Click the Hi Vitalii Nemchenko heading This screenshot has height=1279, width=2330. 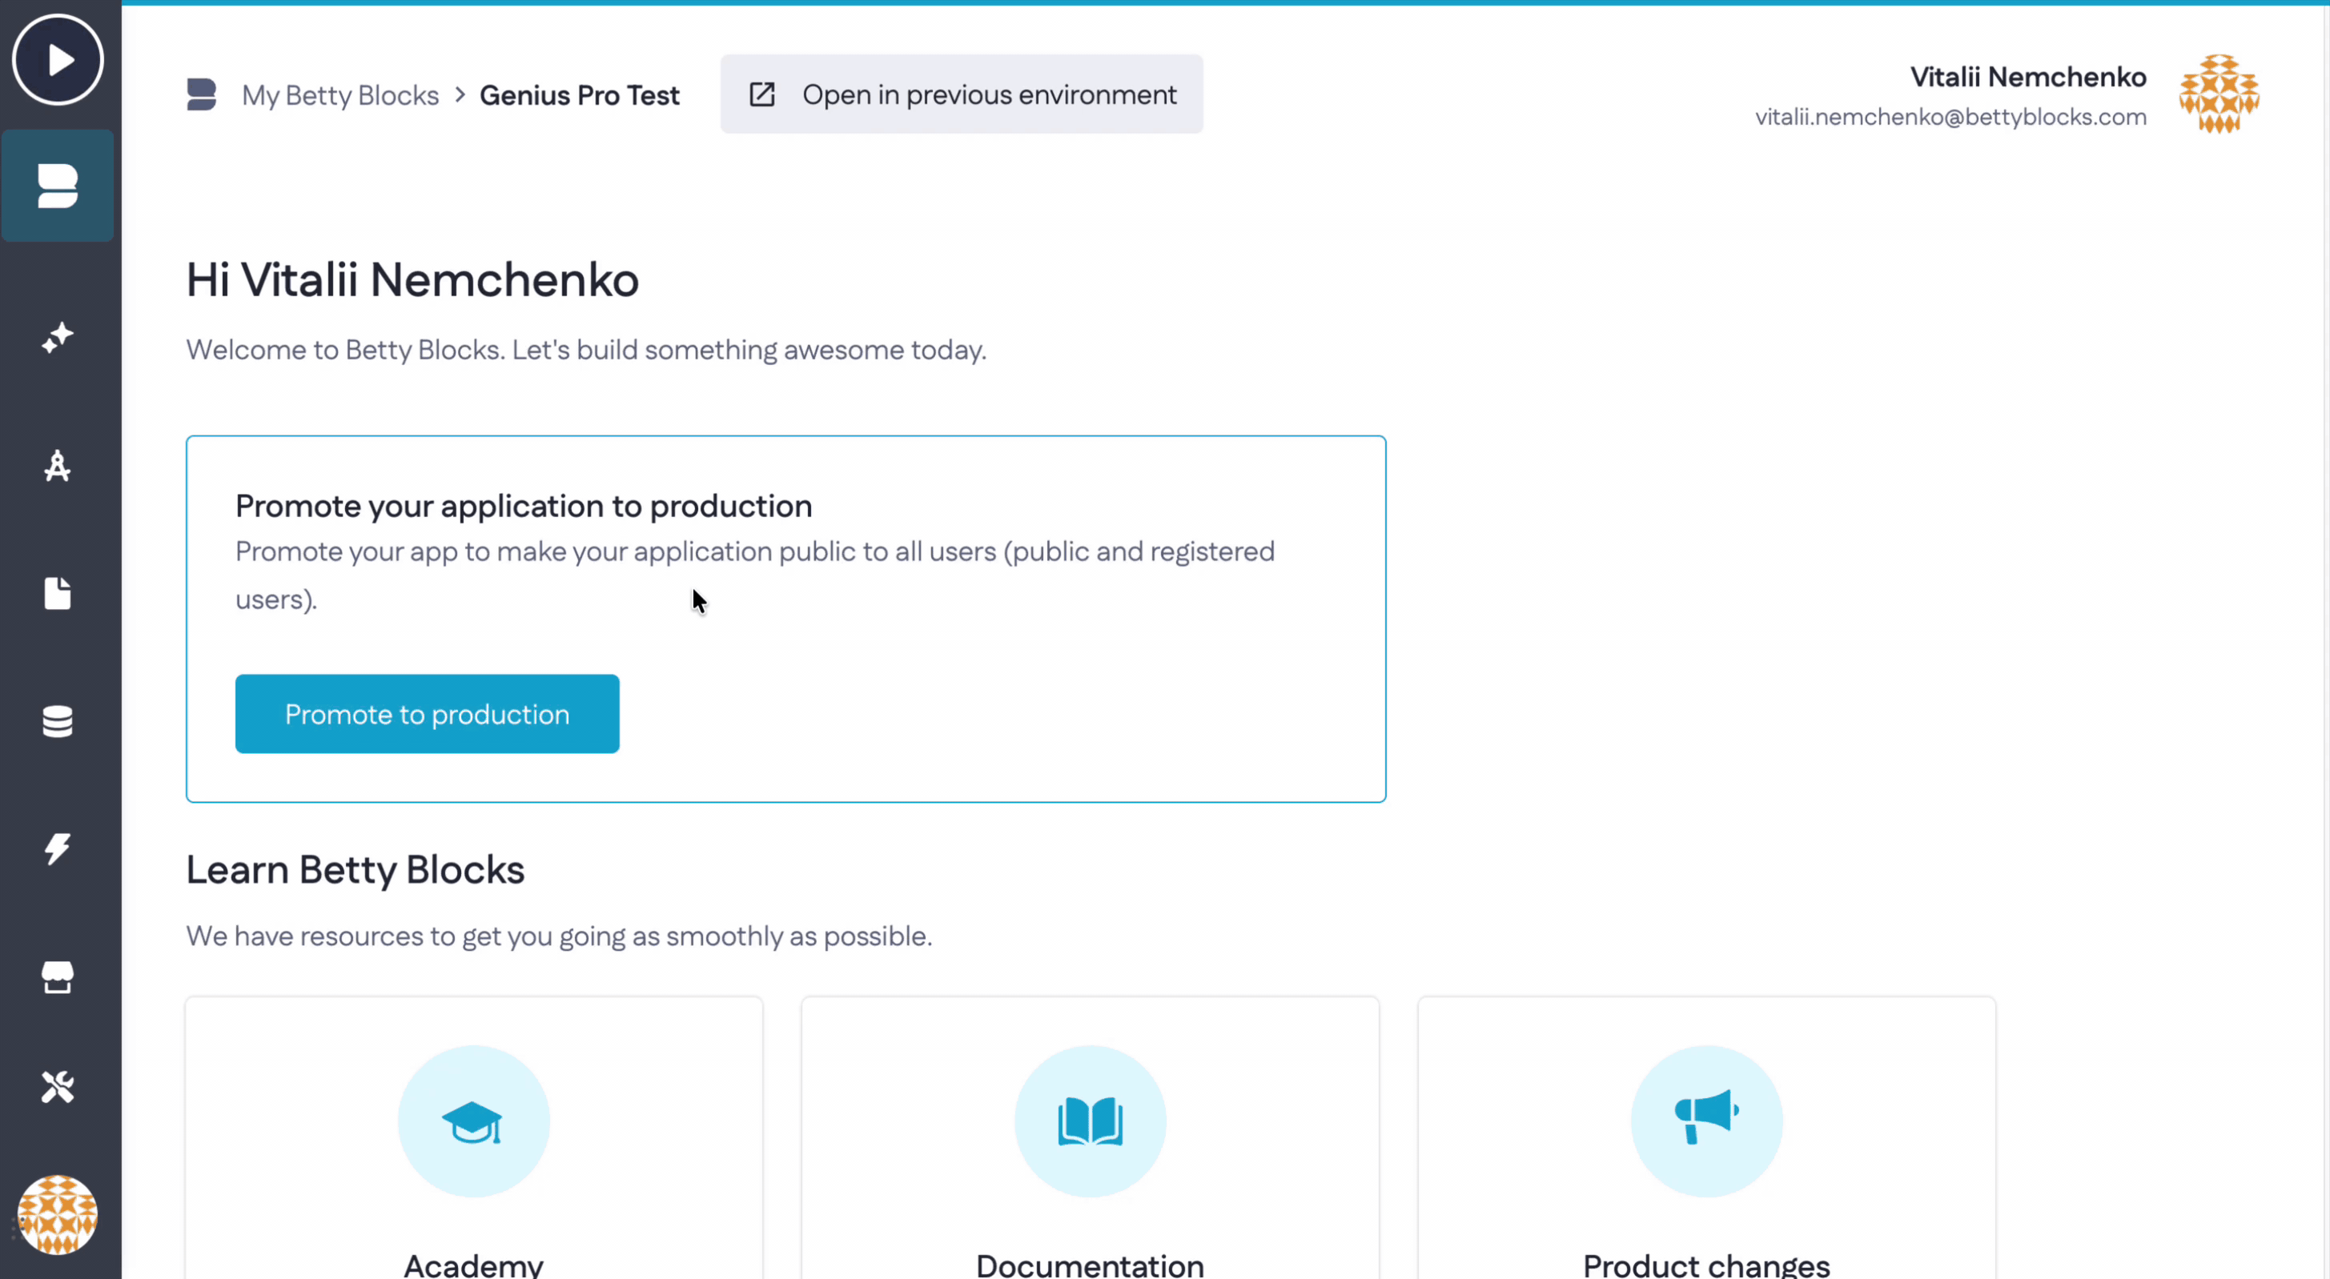click(x=412, y=279)
